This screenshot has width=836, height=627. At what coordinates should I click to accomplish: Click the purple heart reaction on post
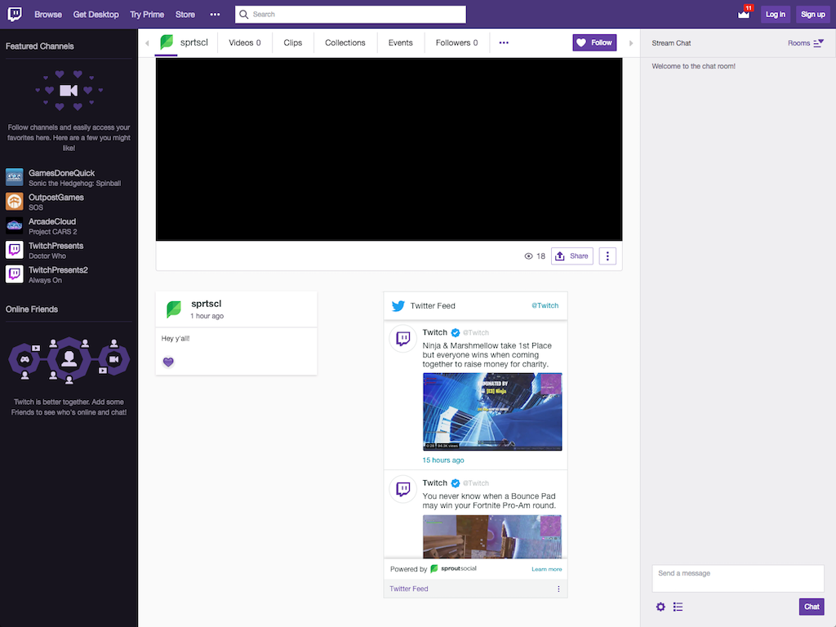tap(168, 362)
